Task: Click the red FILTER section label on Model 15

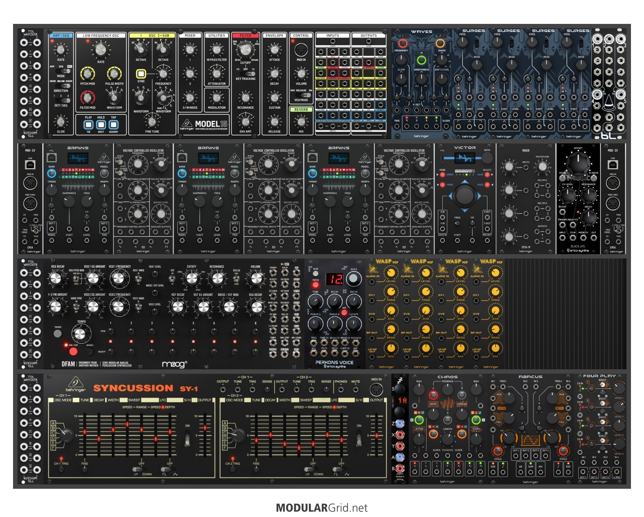Action: 245,36
